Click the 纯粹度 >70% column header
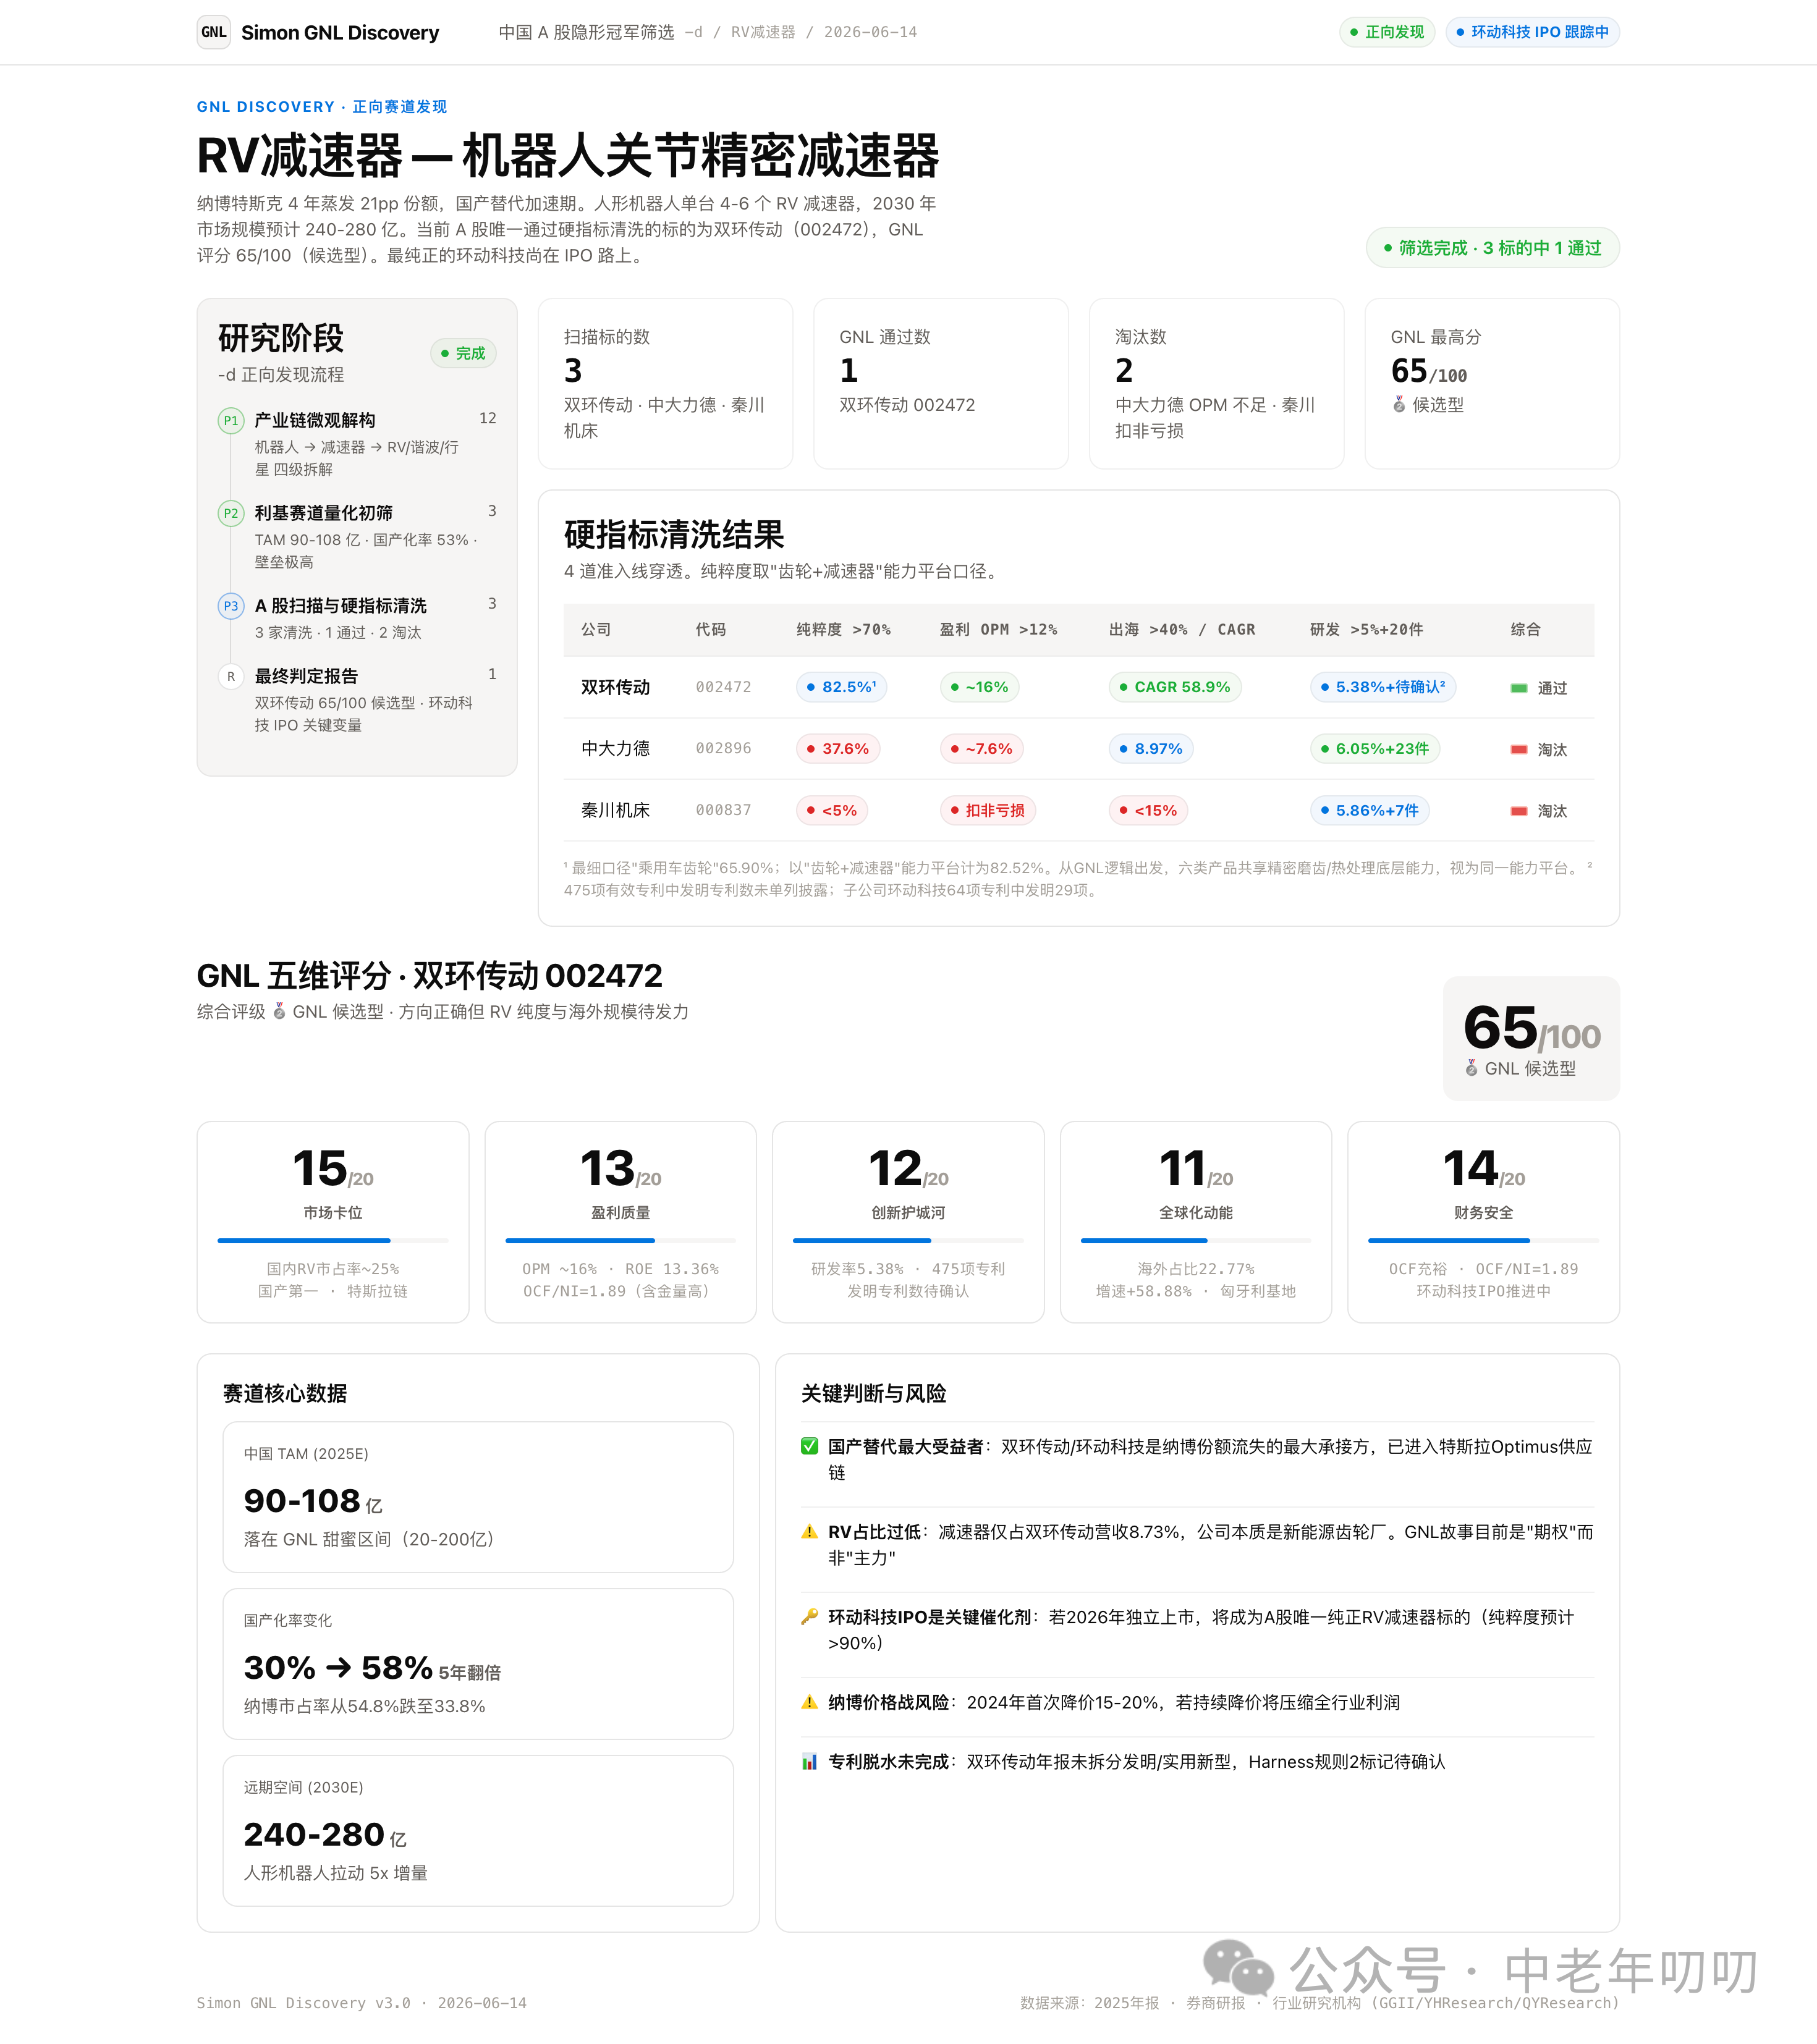The width and height of the screenshot is (1817, 2044). 843,630
